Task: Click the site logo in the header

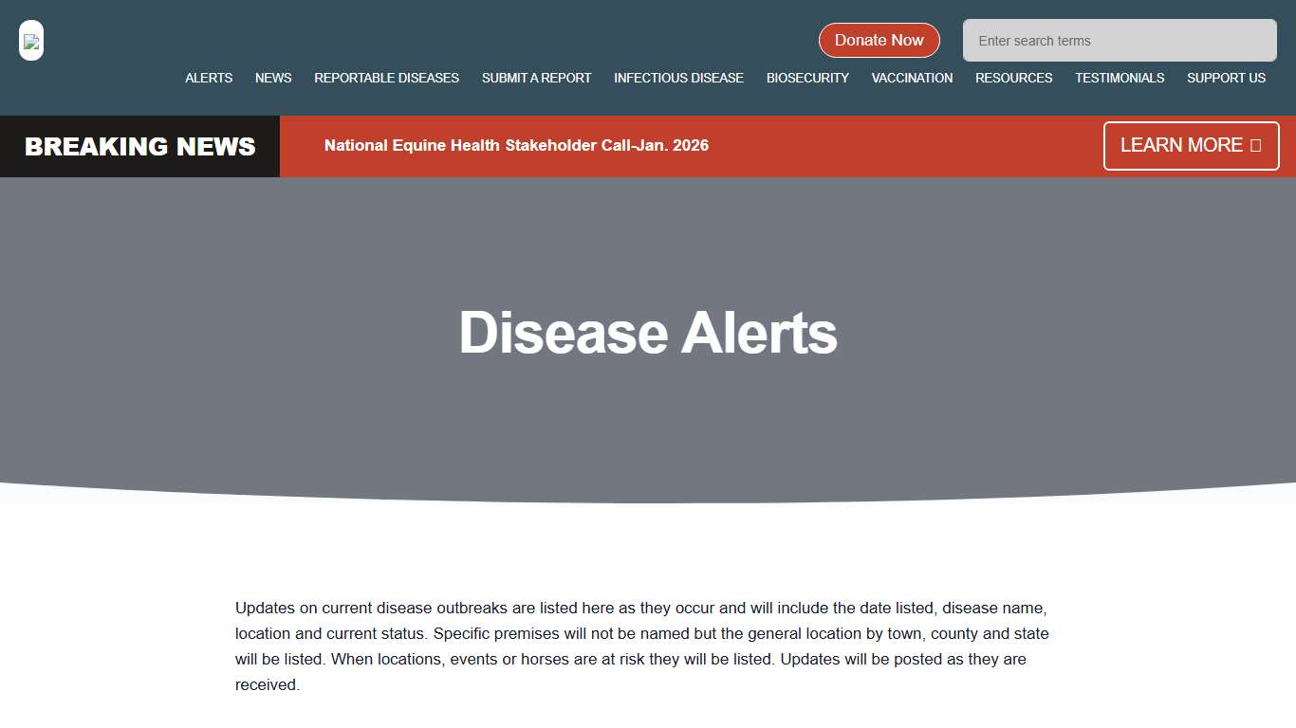Action: tap(30, 41)
